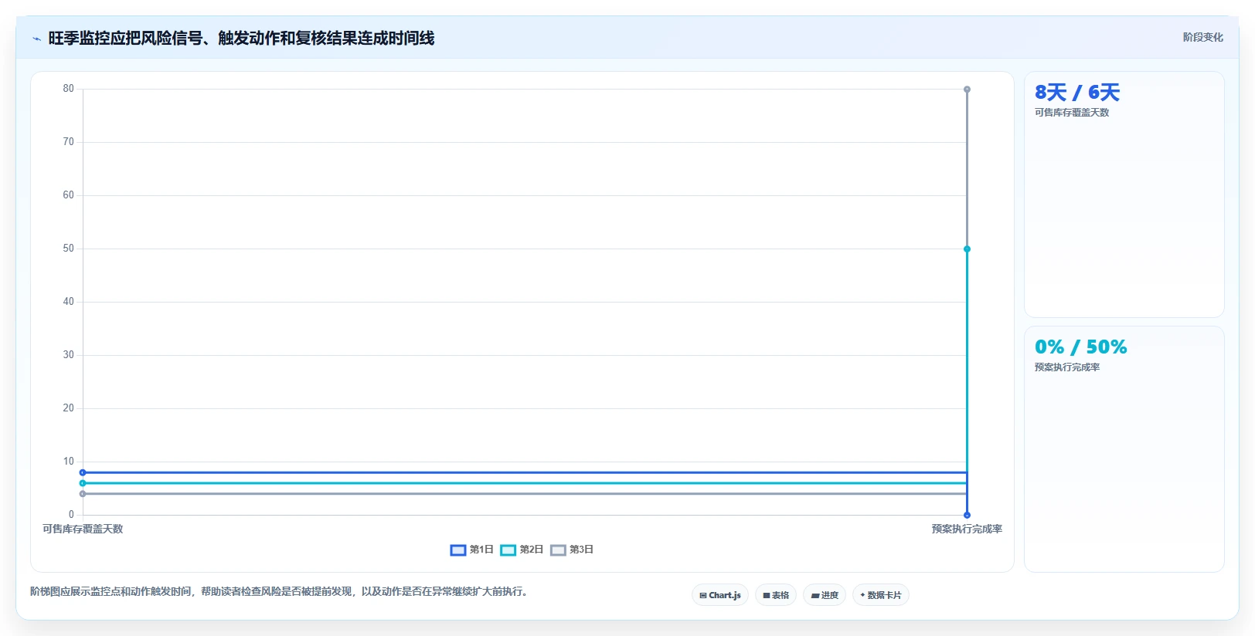Click the y-axis tick label 10
The height and width of the screenshot is (636, 1255).
[x=69, y=462]
